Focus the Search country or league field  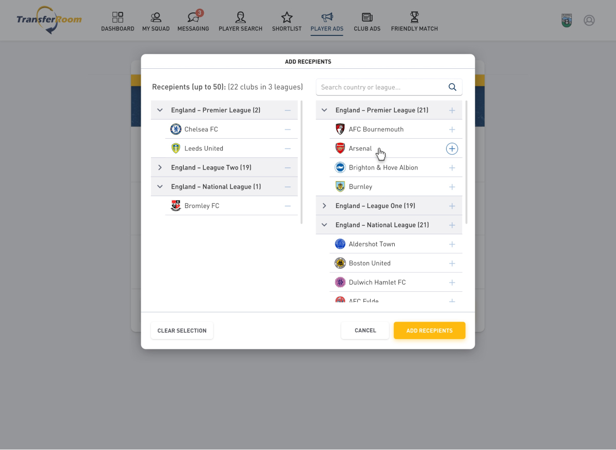point(389,87)
